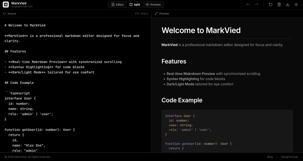303x161 pixels.
Task: Click the 672 chars counter
Action: (x=141, y=14)
